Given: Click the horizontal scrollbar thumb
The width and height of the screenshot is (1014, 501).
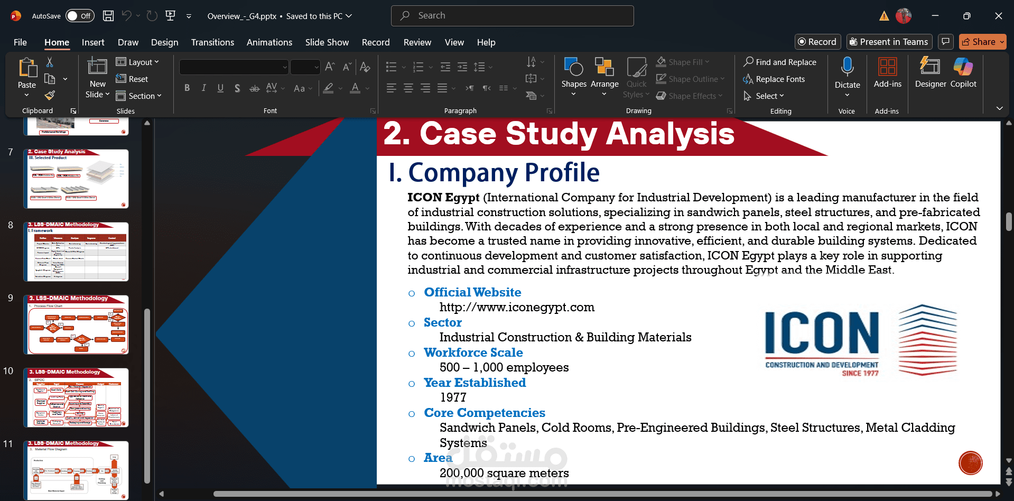Looking at the screenshot, I should [602, 494].
